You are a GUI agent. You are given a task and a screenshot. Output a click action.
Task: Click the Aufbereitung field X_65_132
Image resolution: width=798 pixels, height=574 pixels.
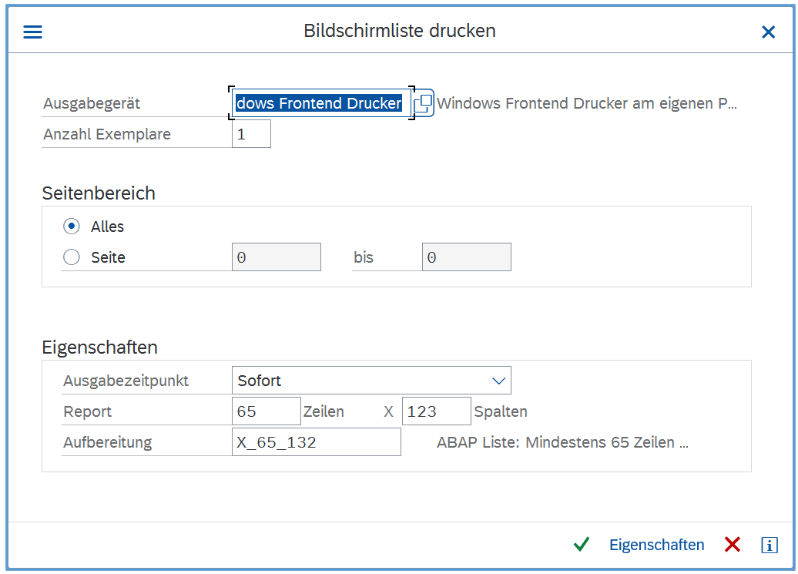point(316,442)
